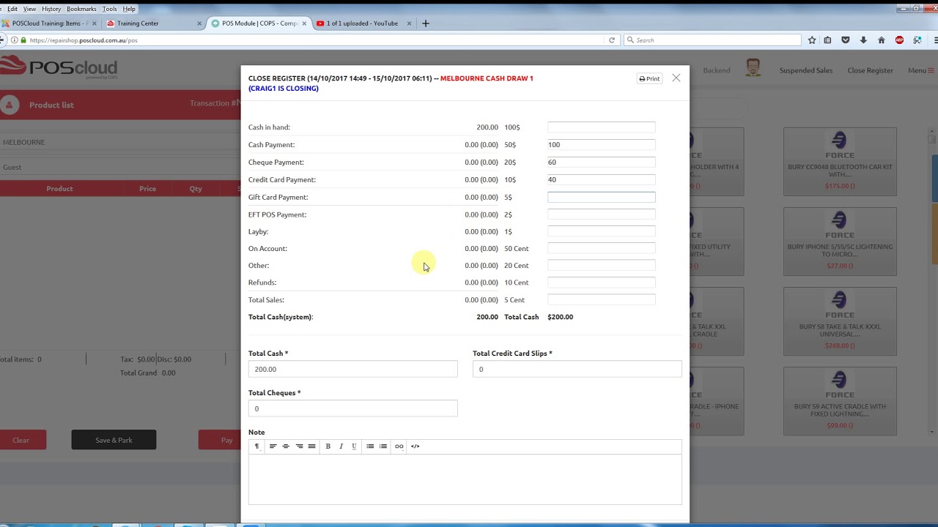Open screenshot scissors extension

pyautogui.click(x=917, y=40)
